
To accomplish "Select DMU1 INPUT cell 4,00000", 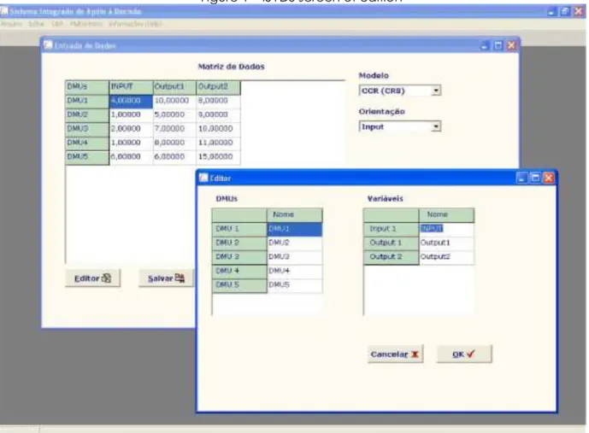I will click(131, 102).
